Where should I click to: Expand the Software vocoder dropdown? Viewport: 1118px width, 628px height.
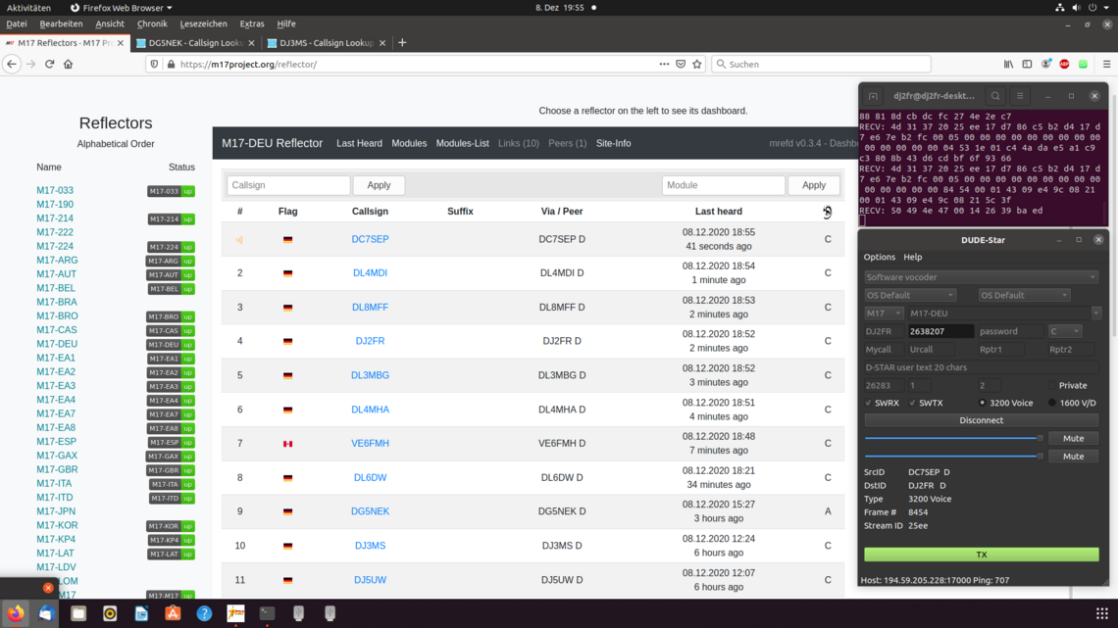pos(981,277)
